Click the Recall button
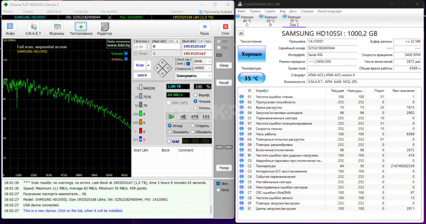This screenshot has height=224, width=426. 224,83
